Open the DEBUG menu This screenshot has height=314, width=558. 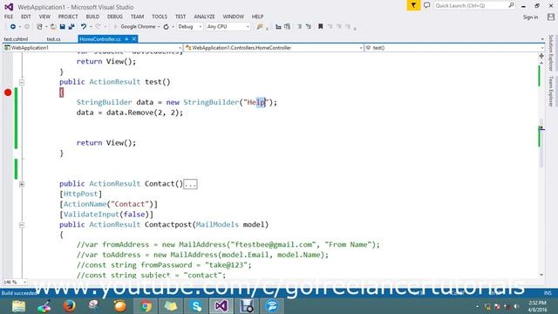(114, 17)
